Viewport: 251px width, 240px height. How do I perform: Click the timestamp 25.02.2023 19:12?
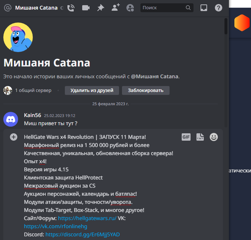click(x=60, y=116)
